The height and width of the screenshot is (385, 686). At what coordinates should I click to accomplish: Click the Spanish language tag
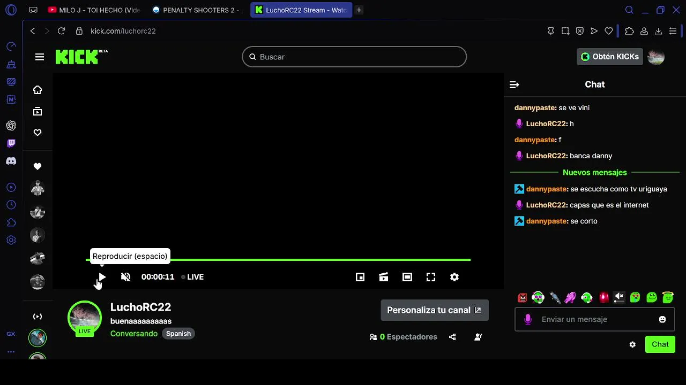(178, 334)
